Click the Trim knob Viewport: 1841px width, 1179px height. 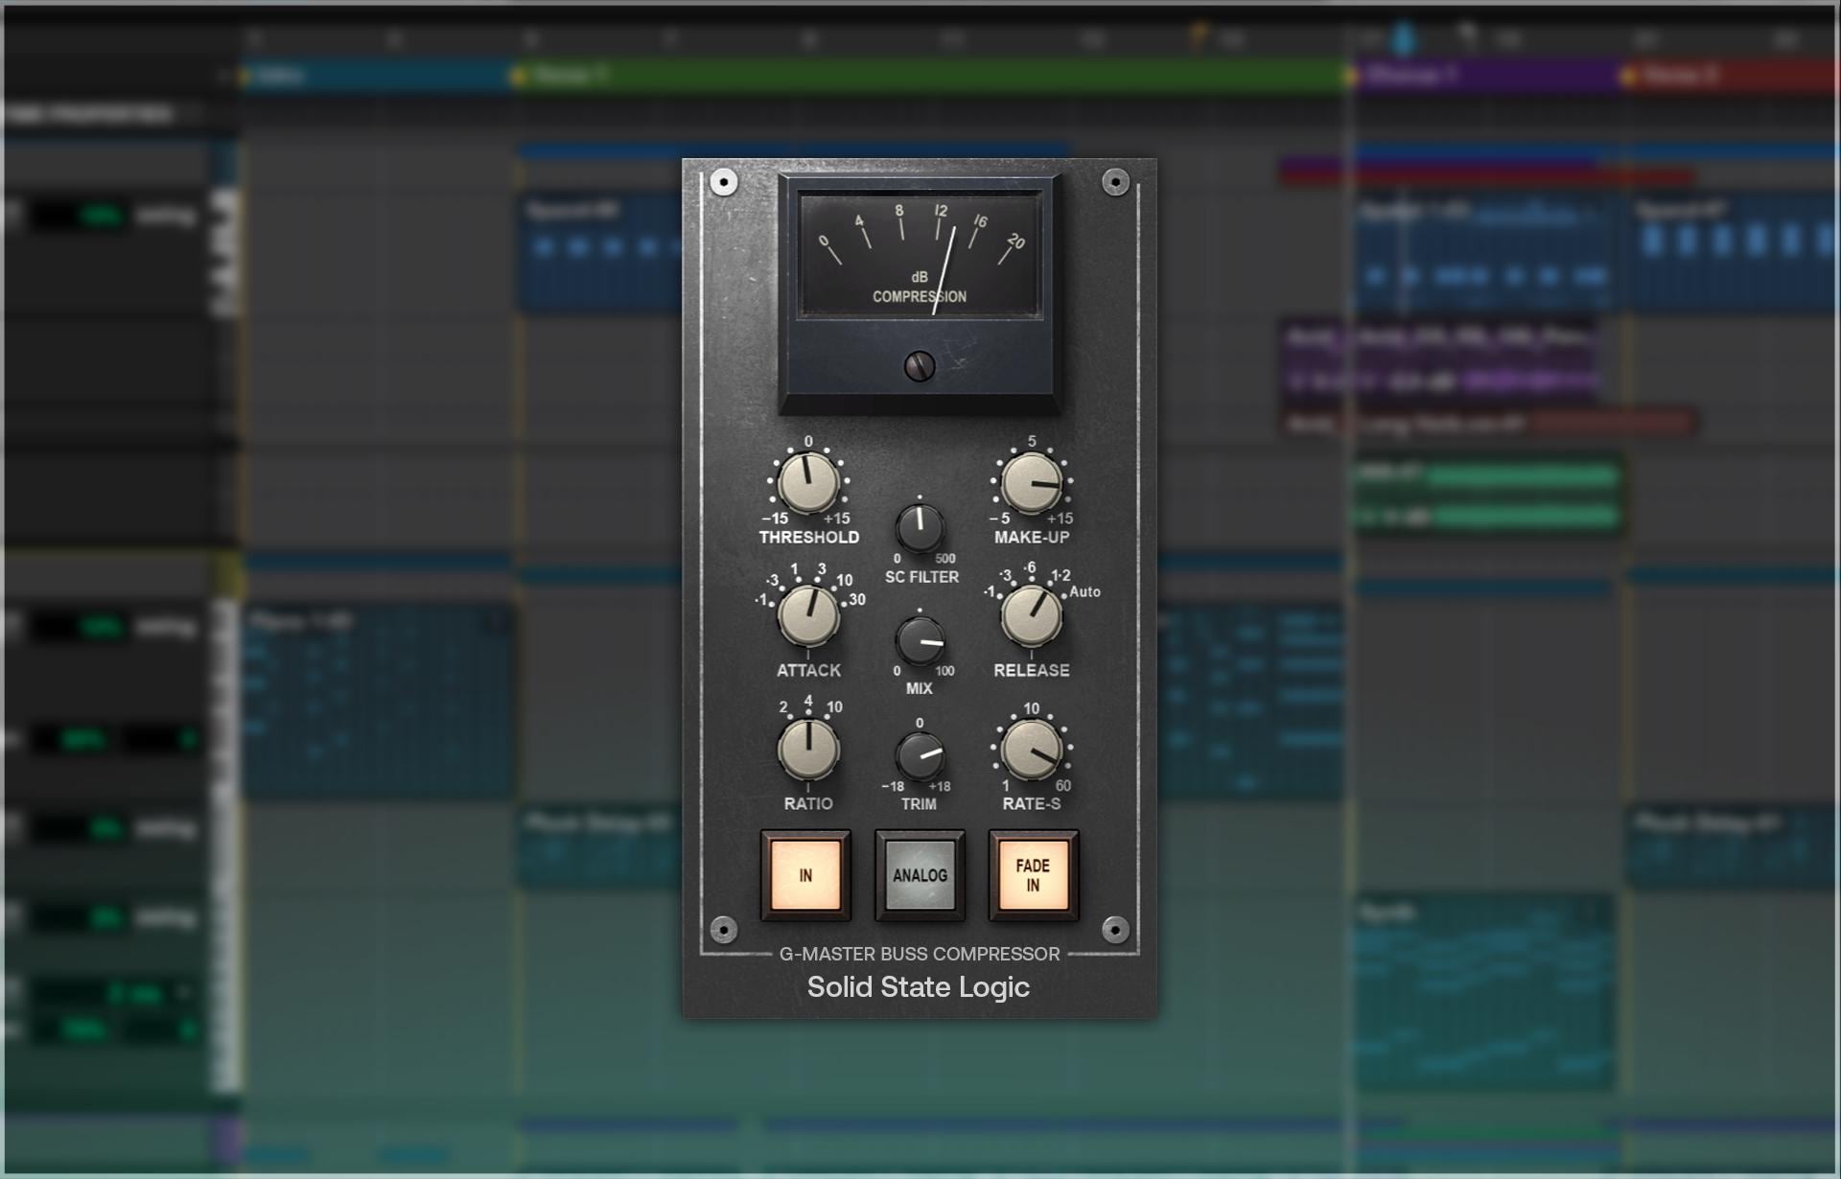click(920, 756)
